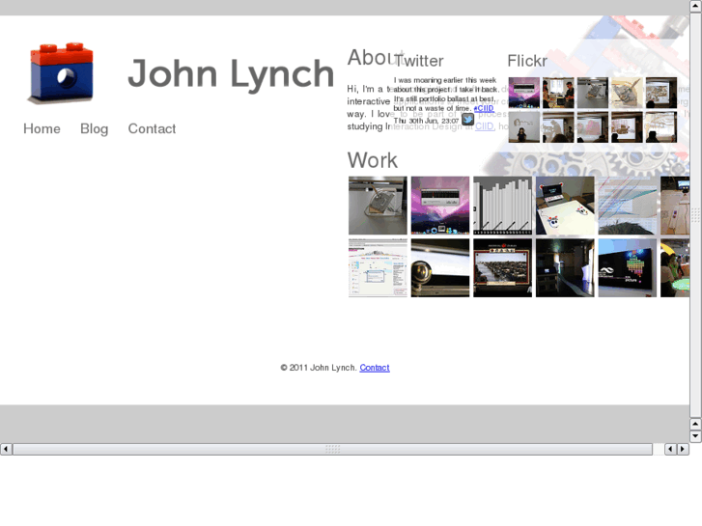This screenshot has height=526, width=702.
Task: Open the CIID link in About text
Action: 485,126
